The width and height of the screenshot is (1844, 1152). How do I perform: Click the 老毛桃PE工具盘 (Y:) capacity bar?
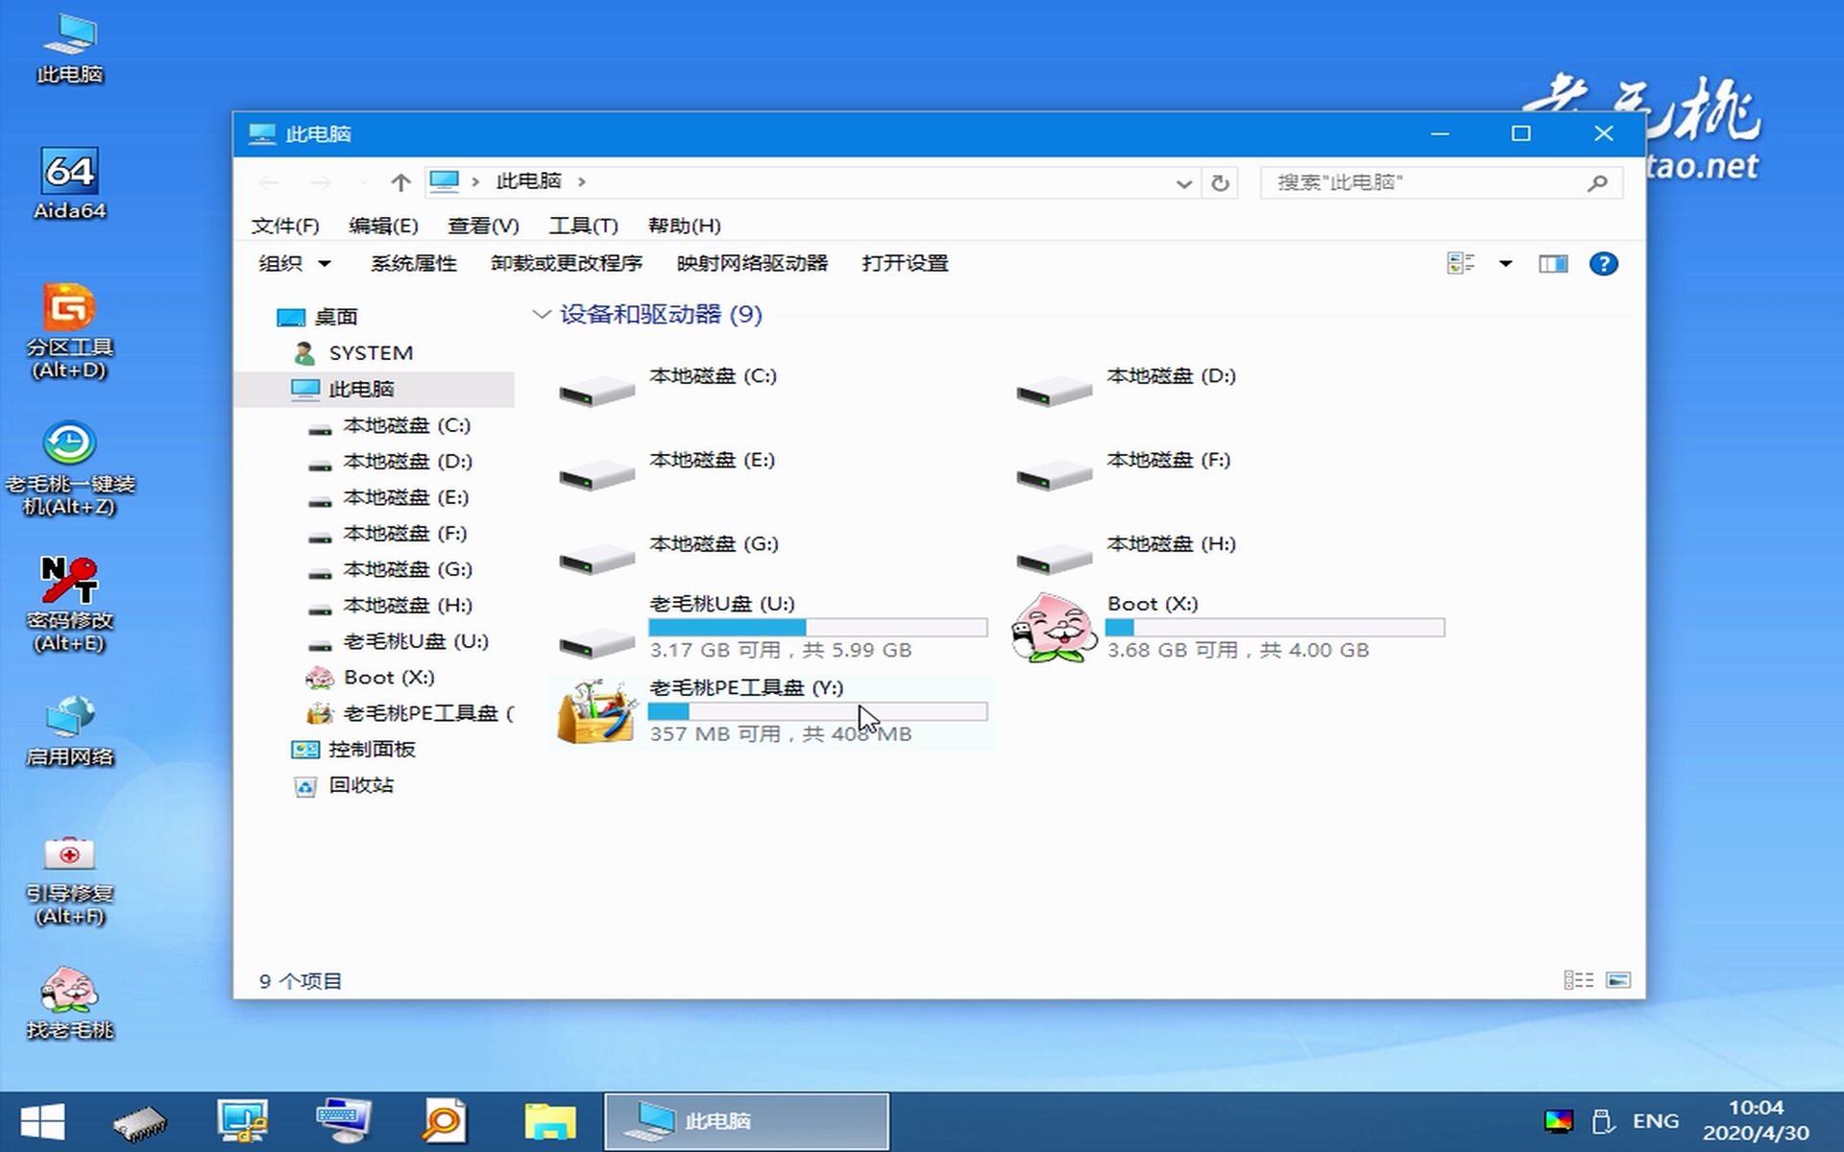pyautogui.click(x=817, y=711)
